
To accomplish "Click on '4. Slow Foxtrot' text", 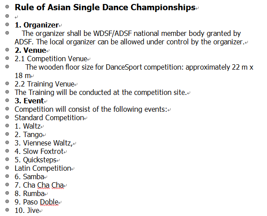I will (39, 152).
